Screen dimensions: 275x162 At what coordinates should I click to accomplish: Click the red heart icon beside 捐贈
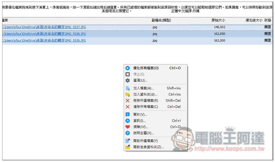pos(128,127)
